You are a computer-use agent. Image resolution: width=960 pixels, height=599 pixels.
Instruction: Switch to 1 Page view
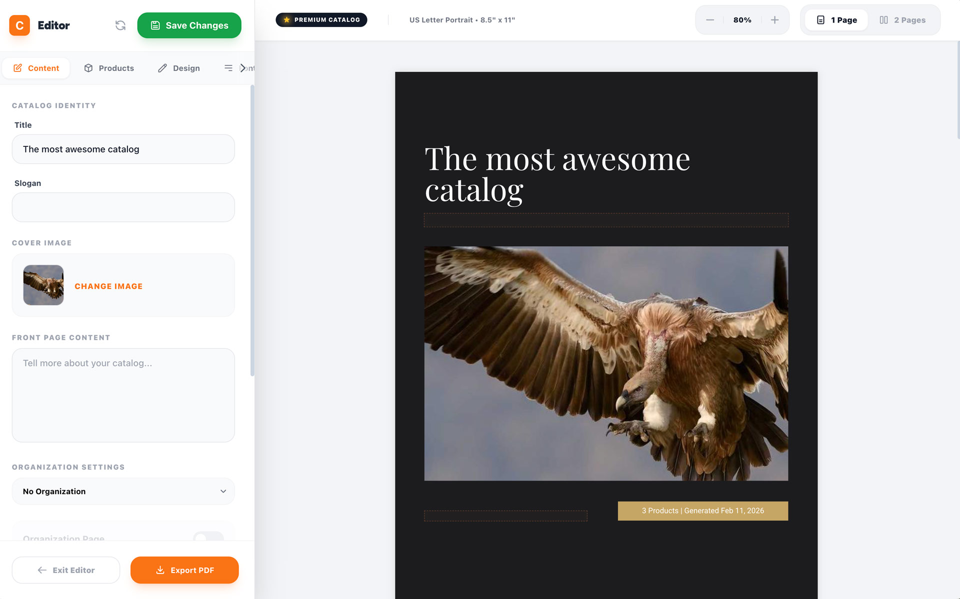836,20
